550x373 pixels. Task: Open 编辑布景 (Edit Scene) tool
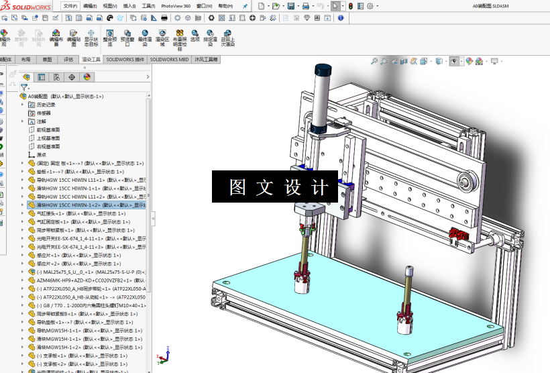[x=56, y=38]
